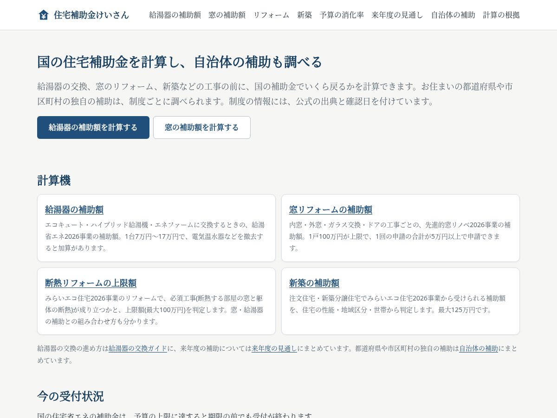The image size is (557, 418).
Task: Click the 計算機 section heading
Action: 54,180
